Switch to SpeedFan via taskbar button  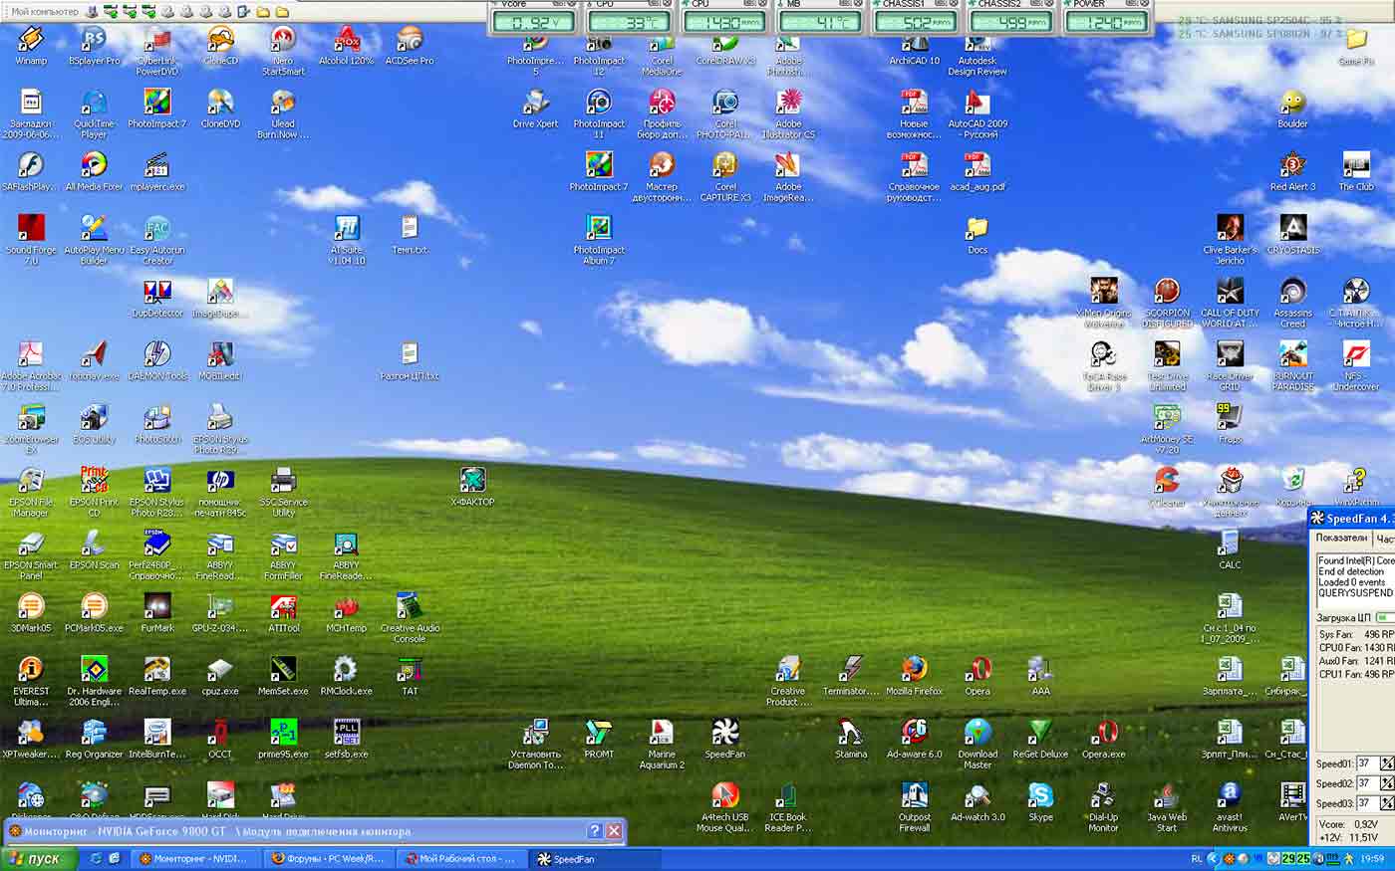coord(593,858)
